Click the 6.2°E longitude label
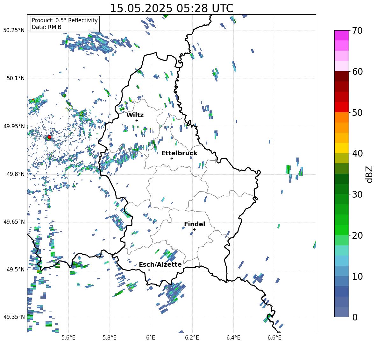377x344 pixels. point(192,338)
